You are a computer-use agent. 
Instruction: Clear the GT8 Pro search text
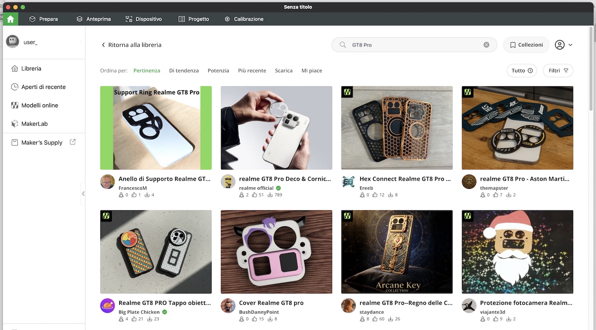486,45
